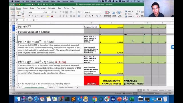Expand the Delete cells arrow in the ribbon
The image size is (183, 103).
133,14
